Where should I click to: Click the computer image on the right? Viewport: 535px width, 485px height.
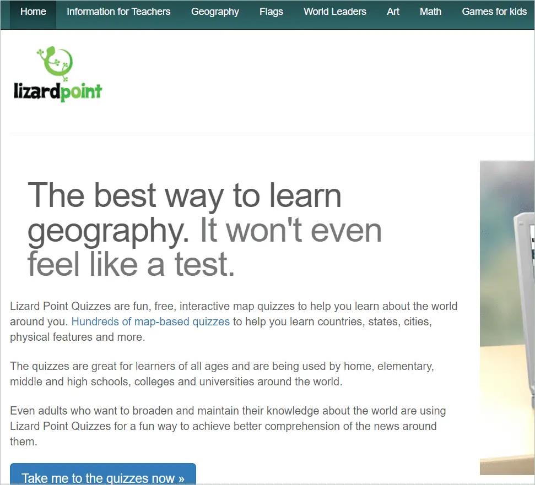click(507, 317)
